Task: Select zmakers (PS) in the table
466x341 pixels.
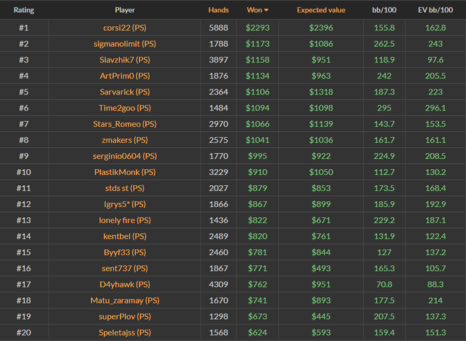Action: [x=124, y=140]
